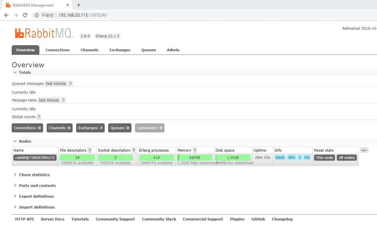Click the 26m 32s uptime value
This screenshot has height=226, width=377.
pos(262,157)
